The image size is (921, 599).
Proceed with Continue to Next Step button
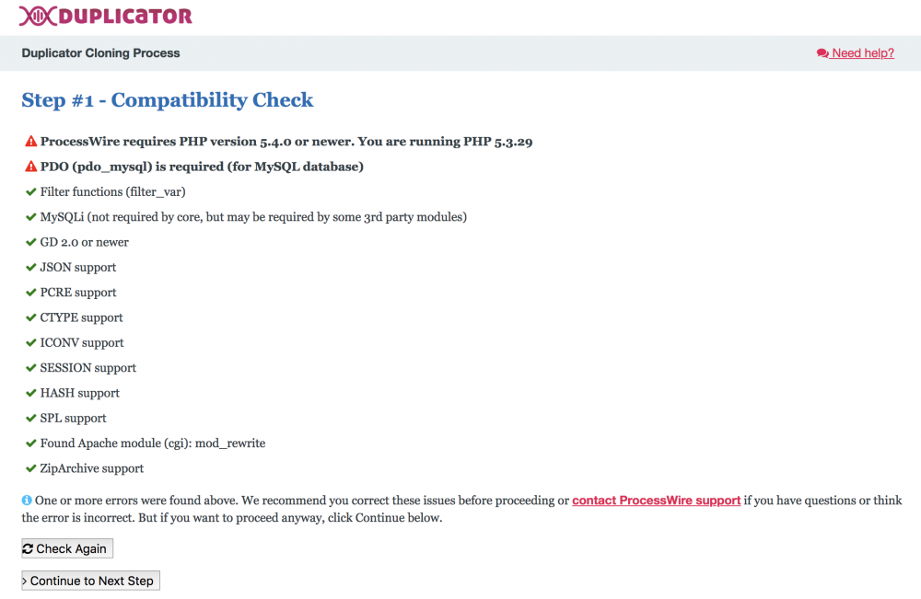(90, 581)
